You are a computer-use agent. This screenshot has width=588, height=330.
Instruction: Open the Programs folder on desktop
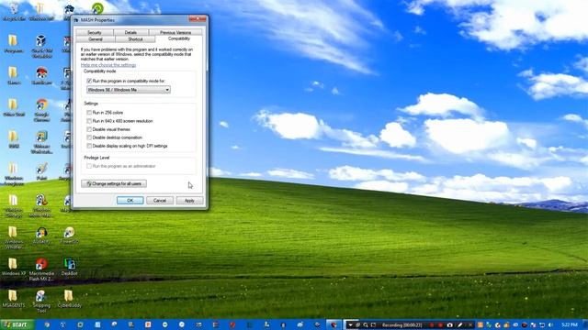coord(14,44)
